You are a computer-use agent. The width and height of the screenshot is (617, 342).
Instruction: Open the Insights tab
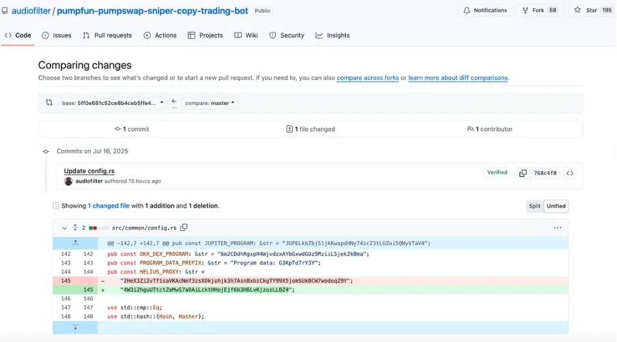[332, 35]
